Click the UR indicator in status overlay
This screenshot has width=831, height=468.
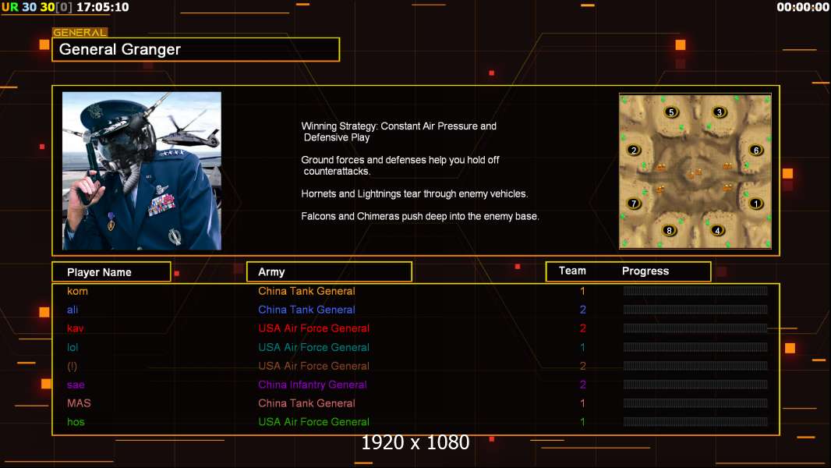(x=10, y=8)
